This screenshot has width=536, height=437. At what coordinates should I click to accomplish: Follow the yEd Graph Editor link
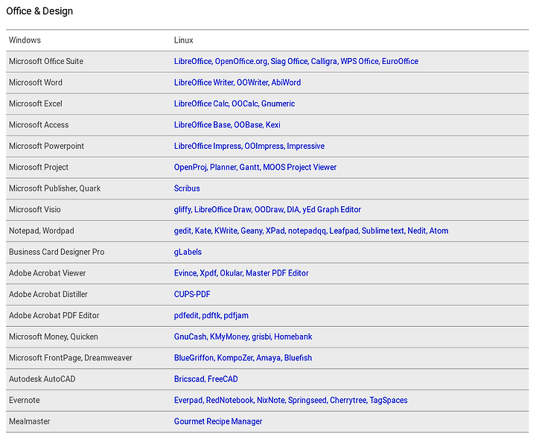click(331, 210)
